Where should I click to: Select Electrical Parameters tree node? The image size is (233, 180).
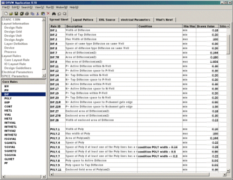click(17, 72)
